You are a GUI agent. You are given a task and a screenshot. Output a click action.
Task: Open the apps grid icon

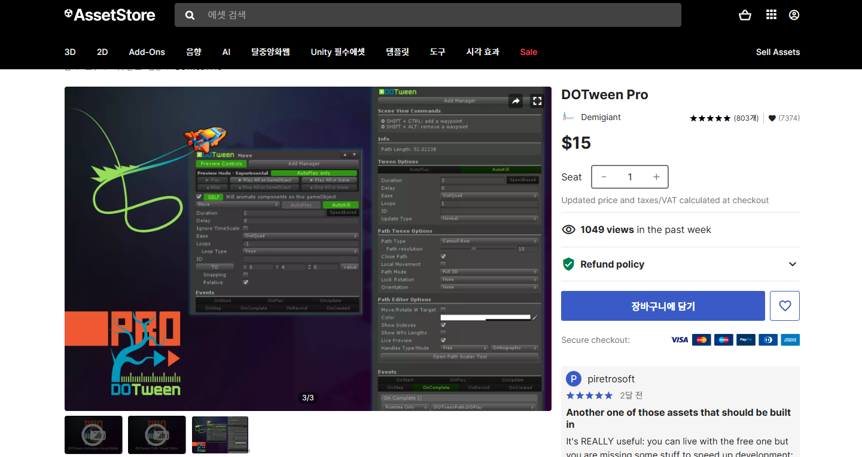pos(771,15)
